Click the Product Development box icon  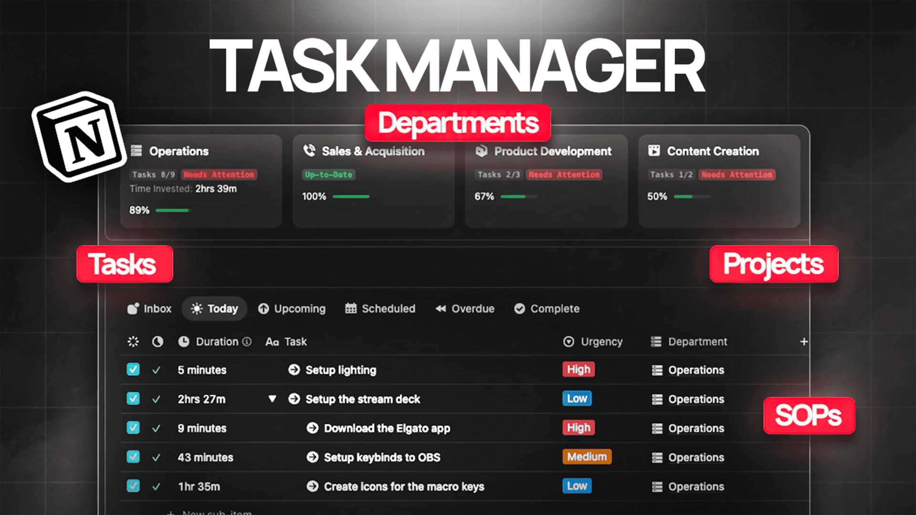pyautogui.click(x=481, y=151)
